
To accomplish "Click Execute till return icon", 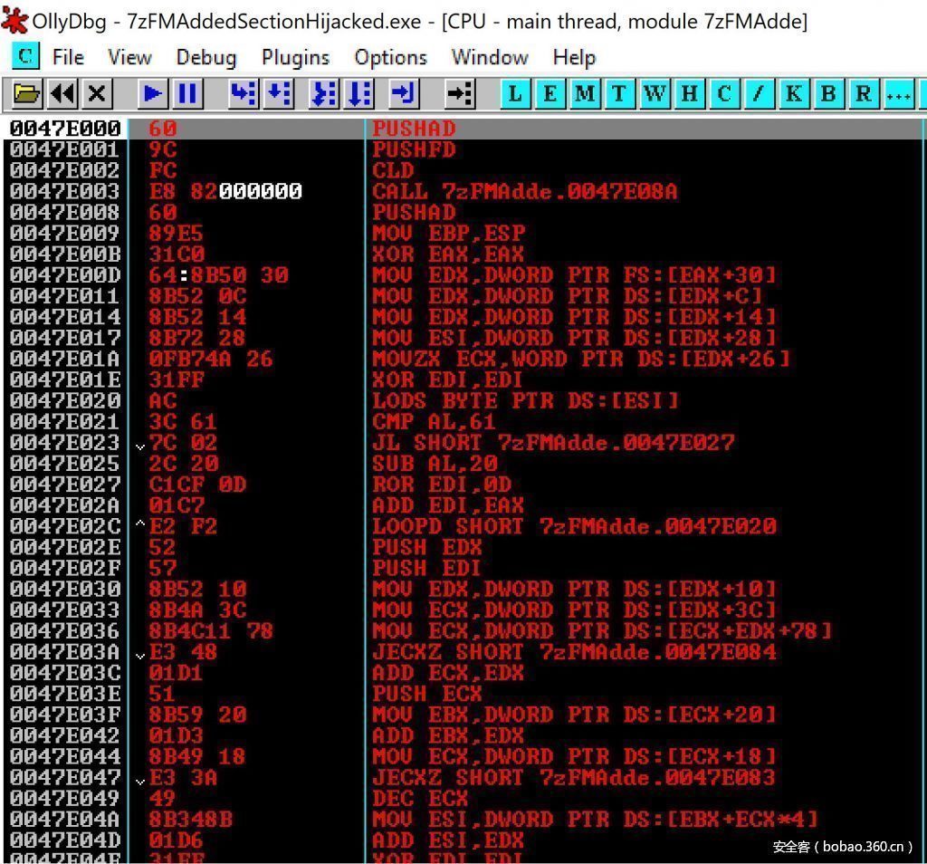I will pos(404,93).
